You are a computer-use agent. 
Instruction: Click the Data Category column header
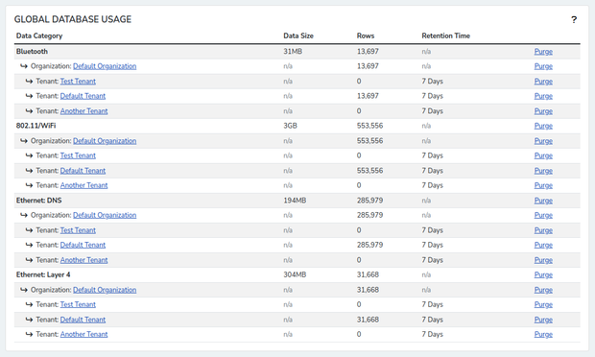(39, 36)
